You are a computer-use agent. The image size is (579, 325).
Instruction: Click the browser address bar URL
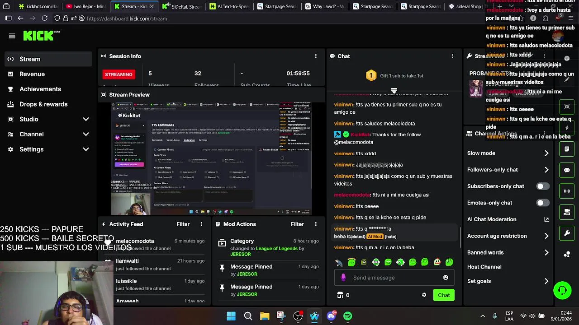pyautogui.click(x=127, y=19)
